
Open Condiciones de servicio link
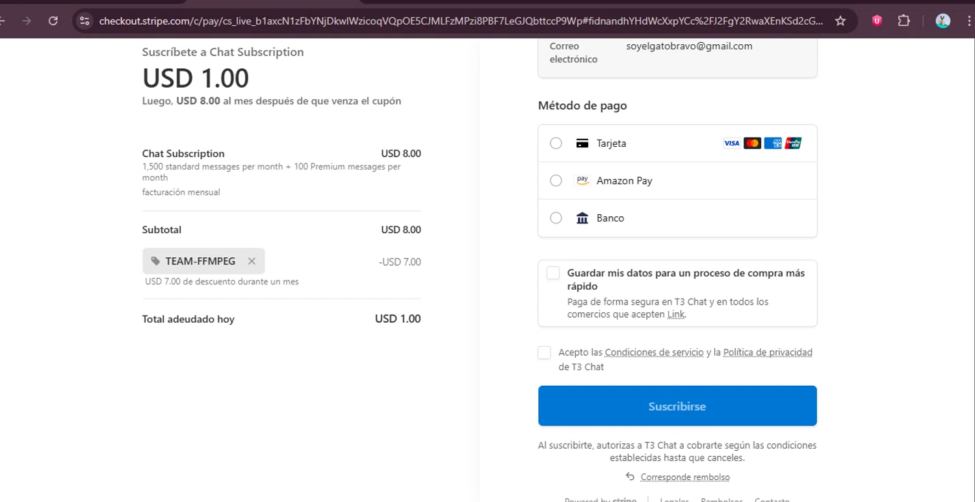click(x=654, y=353)
